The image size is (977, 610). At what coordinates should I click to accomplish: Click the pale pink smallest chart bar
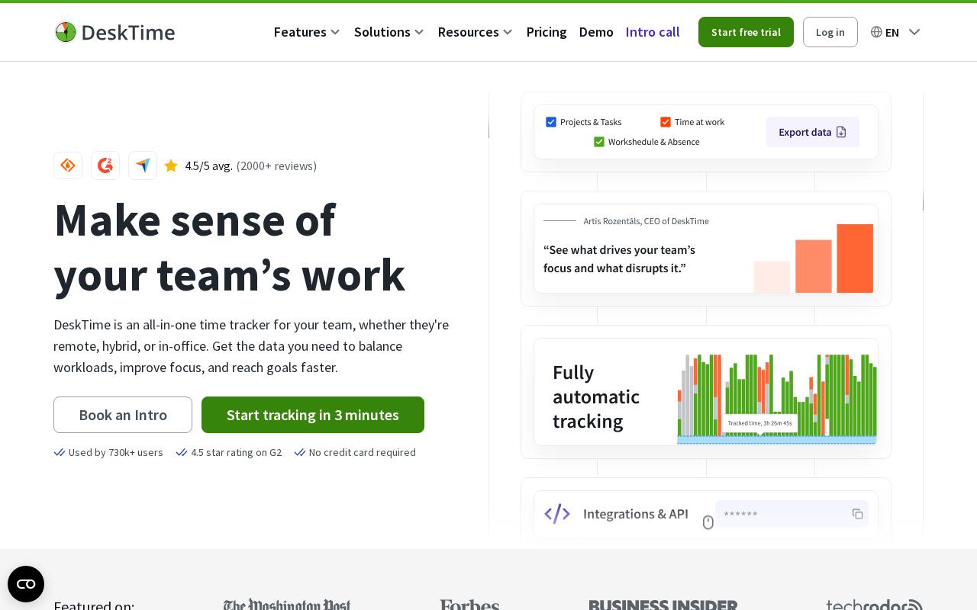(x=772, y=277)
